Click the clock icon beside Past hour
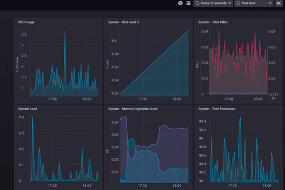This screenshot has height=190, width=285. (238, 3)
